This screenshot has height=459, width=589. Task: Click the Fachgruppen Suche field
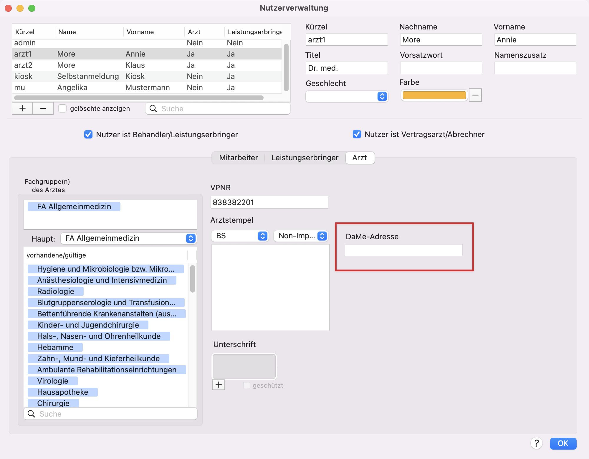pyautogui.click(x=110, y=414)
